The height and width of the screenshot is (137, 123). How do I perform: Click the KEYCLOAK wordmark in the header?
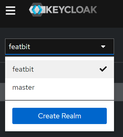(x=71, y=10)
